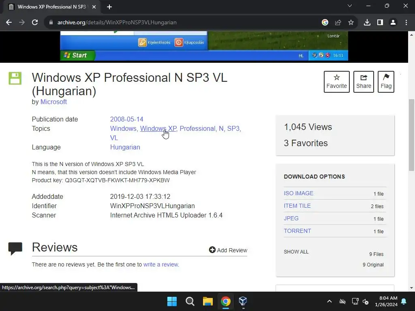Close the Windows XP Professional tab
Image resolution: width=415 pixels, height=311 pixels.
[94, 7]
